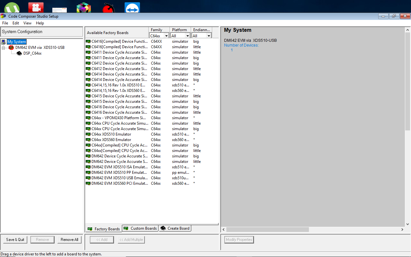Click the Remove All button

pos(69,240)
